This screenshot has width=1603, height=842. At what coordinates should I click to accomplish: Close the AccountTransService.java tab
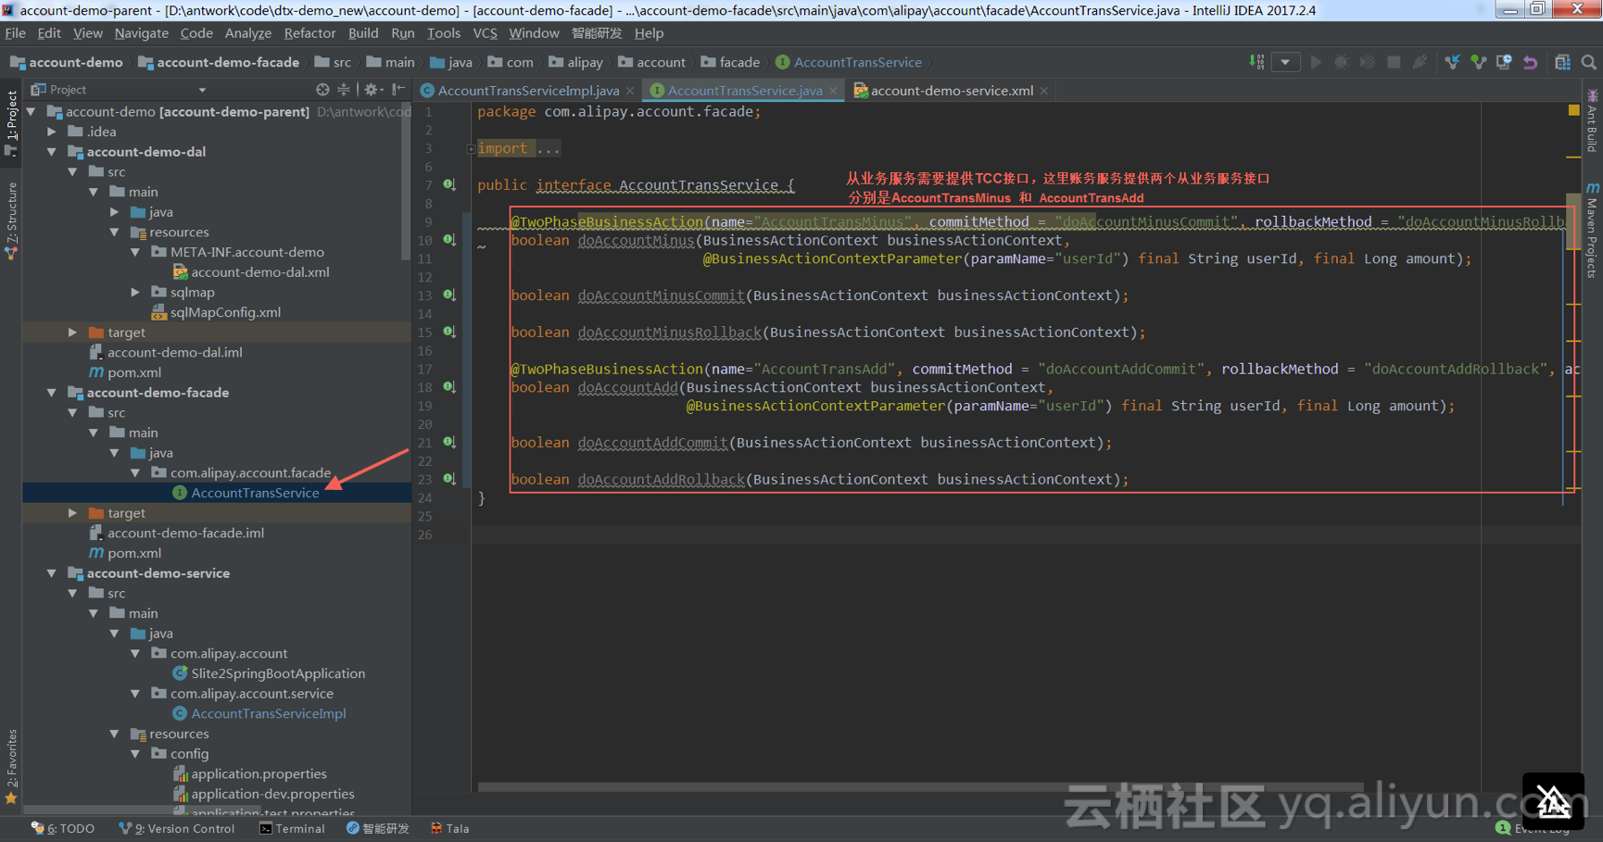point(833,91)
